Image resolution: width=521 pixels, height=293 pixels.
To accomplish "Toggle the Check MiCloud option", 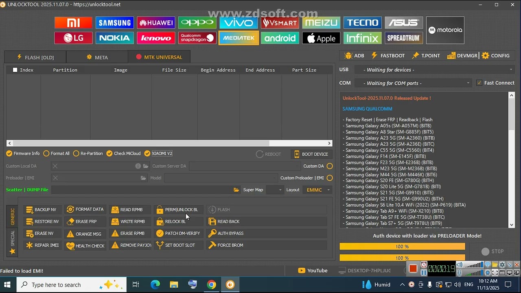I will 123,153.
